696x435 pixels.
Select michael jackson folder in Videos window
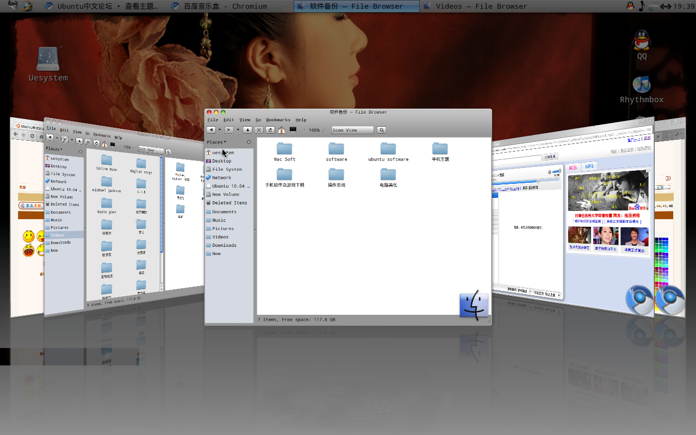click(107, 185)
